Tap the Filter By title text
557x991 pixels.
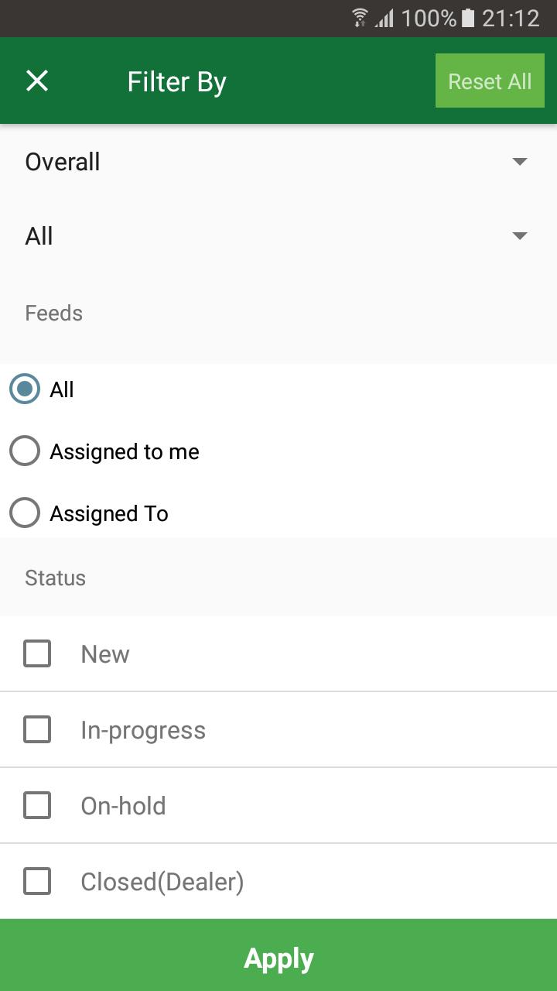click(176, 82)
